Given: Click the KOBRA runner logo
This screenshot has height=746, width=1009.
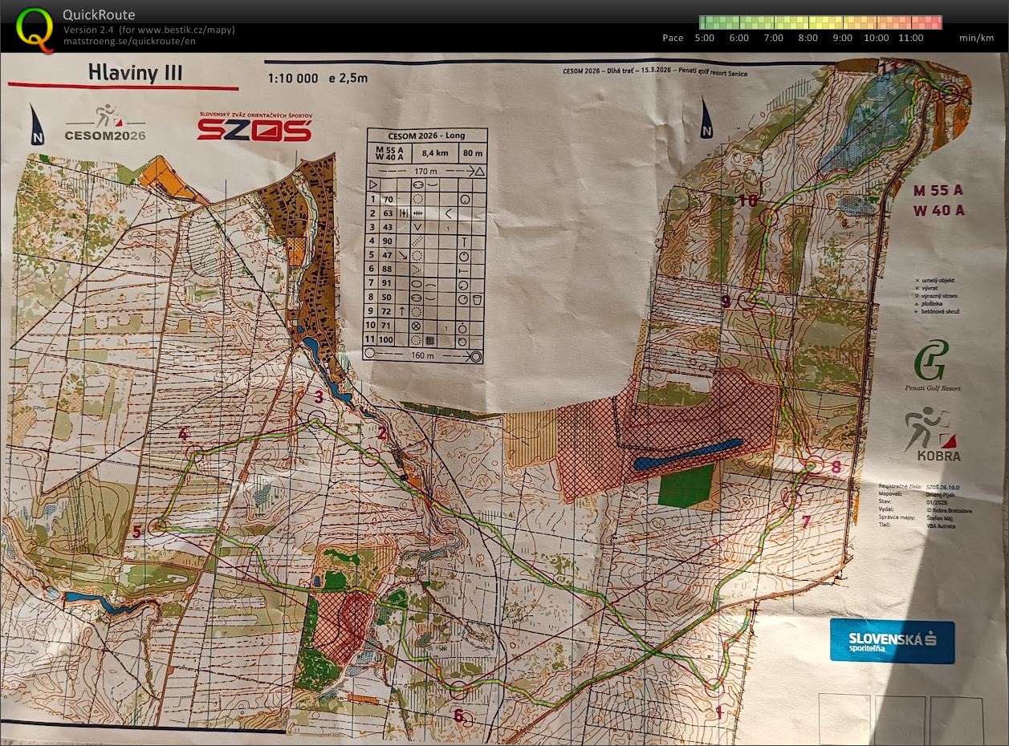Looking at the screenshot, I should click(931, 434).
